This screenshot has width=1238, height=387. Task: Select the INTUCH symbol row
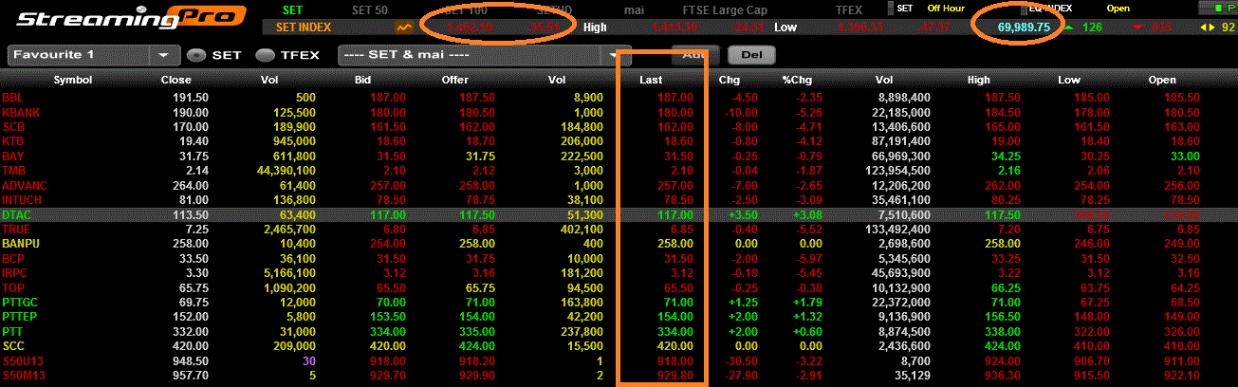tap(619, 200)
